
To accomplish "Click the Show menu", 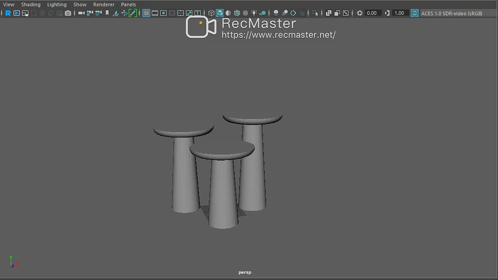I will (x=80, y=4).
